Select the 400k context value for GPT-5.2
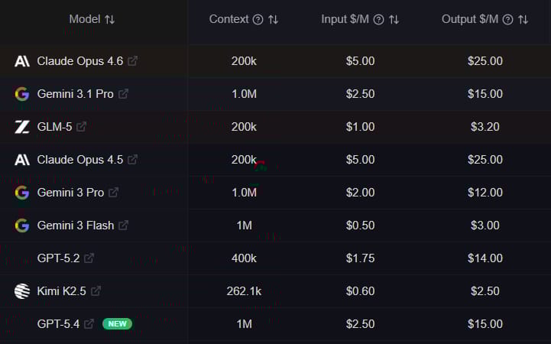Screen dimensions: 551x344 pos(244,258)
